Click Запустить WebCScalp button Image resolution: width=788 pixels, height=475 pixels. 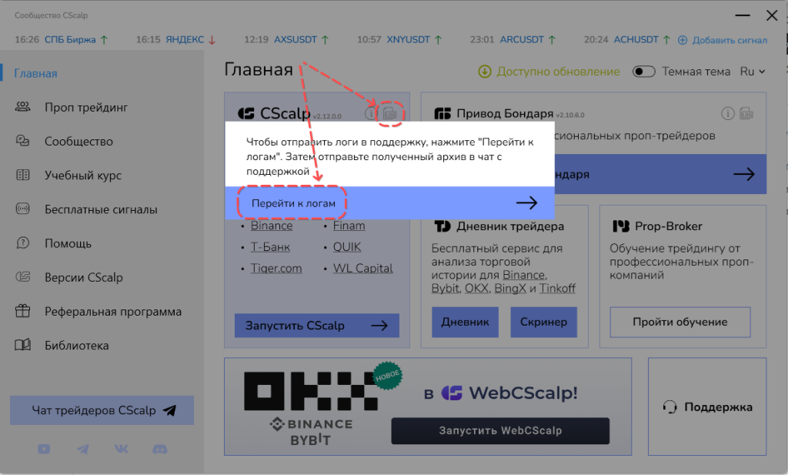[500, 430]
